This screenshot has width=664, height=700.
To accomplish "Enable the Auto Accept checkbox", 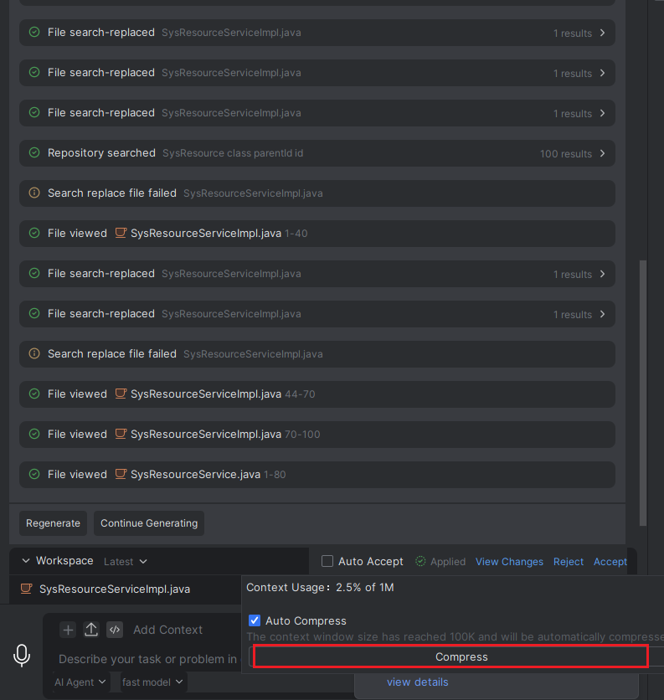I will 327,561.
